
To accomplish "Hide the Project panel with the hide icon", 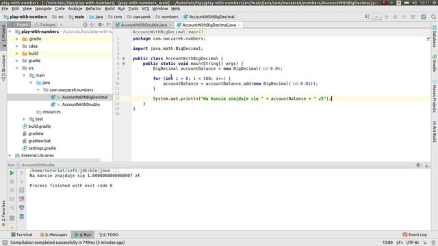I will 108,25.
